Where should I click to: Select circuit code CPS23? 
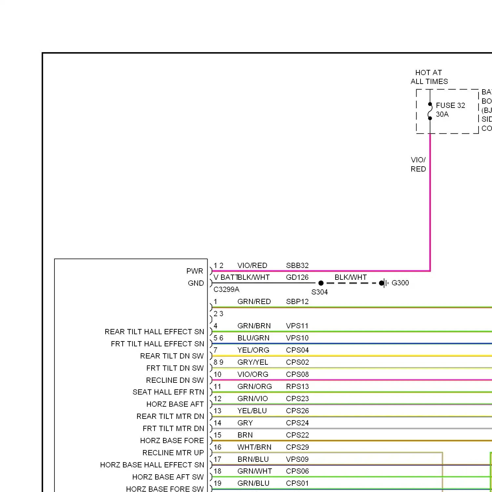297,399
